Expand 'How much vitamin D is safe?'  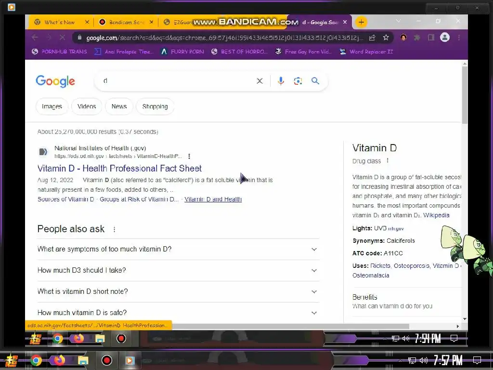(178, 312)
